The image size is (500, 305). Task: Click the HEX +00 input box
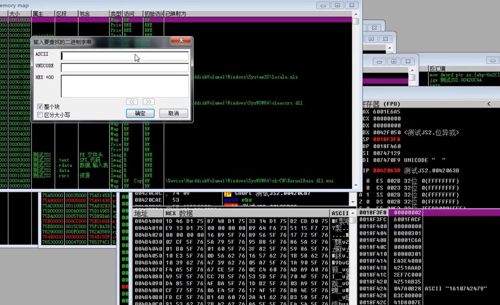point(125,86)
